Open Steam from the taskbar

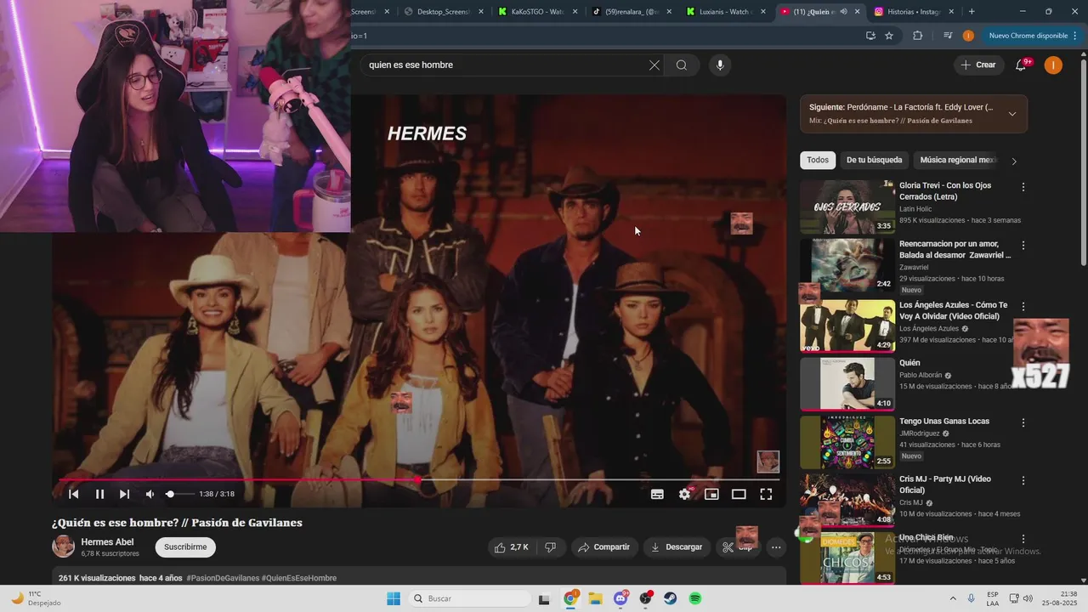coord(670,598)
